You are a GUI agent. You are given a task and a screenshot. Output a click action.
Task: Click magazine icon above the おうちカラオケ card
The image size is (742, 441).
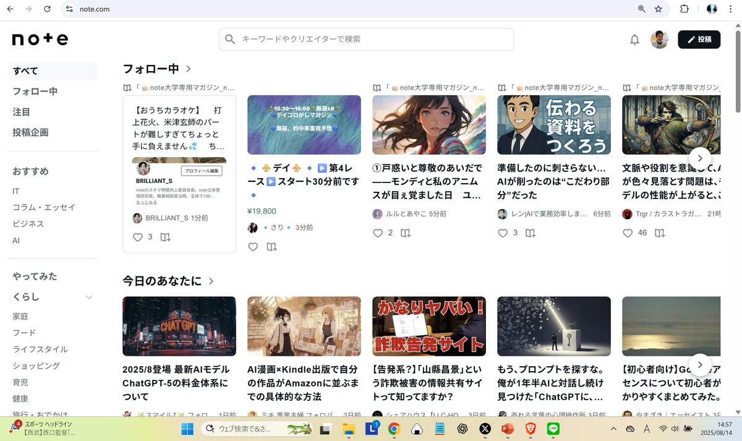point(127,88)
